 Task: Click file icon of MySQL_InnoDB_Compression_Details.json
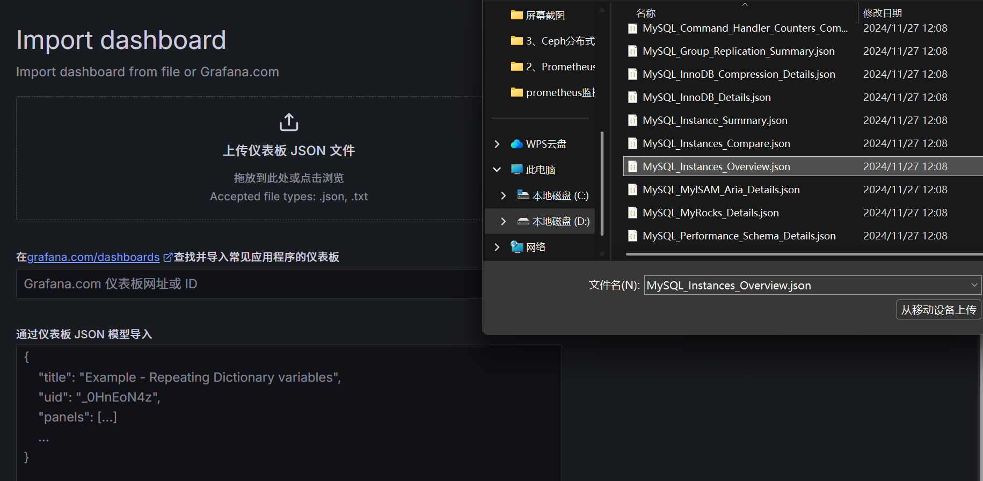coord(633,75)
